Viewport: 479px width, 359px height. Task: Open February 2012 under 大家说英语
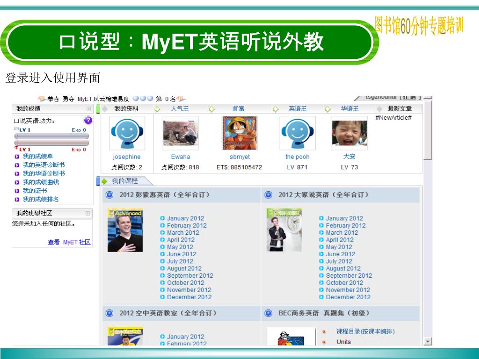point(346,225)
